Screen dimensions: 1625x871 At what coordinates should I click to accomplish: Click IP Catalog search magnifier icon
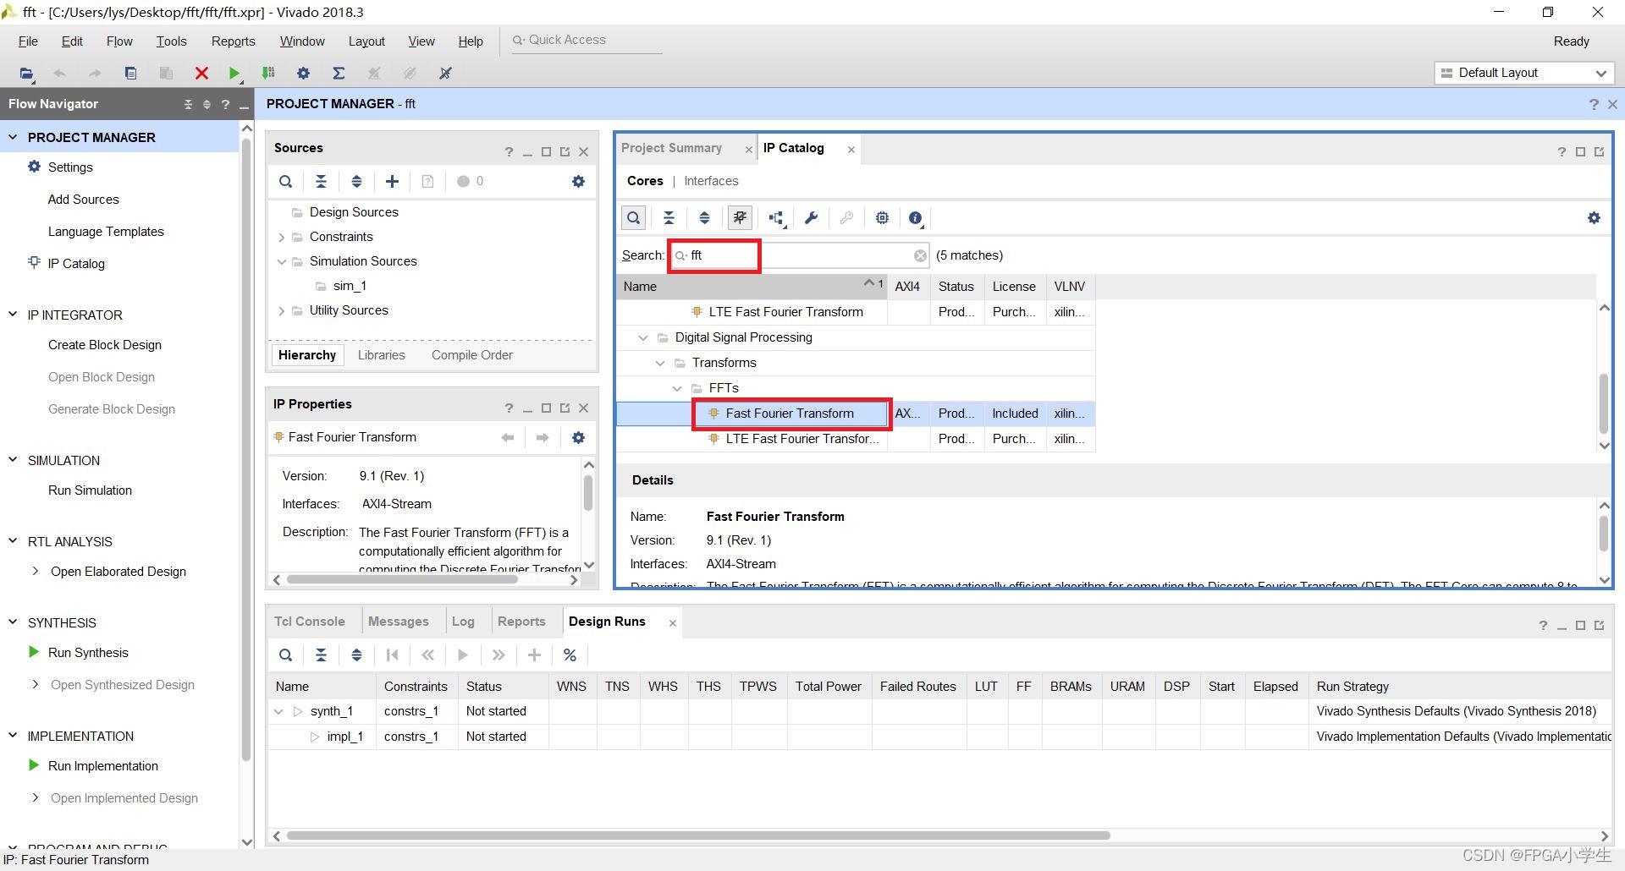click(633, 218)
